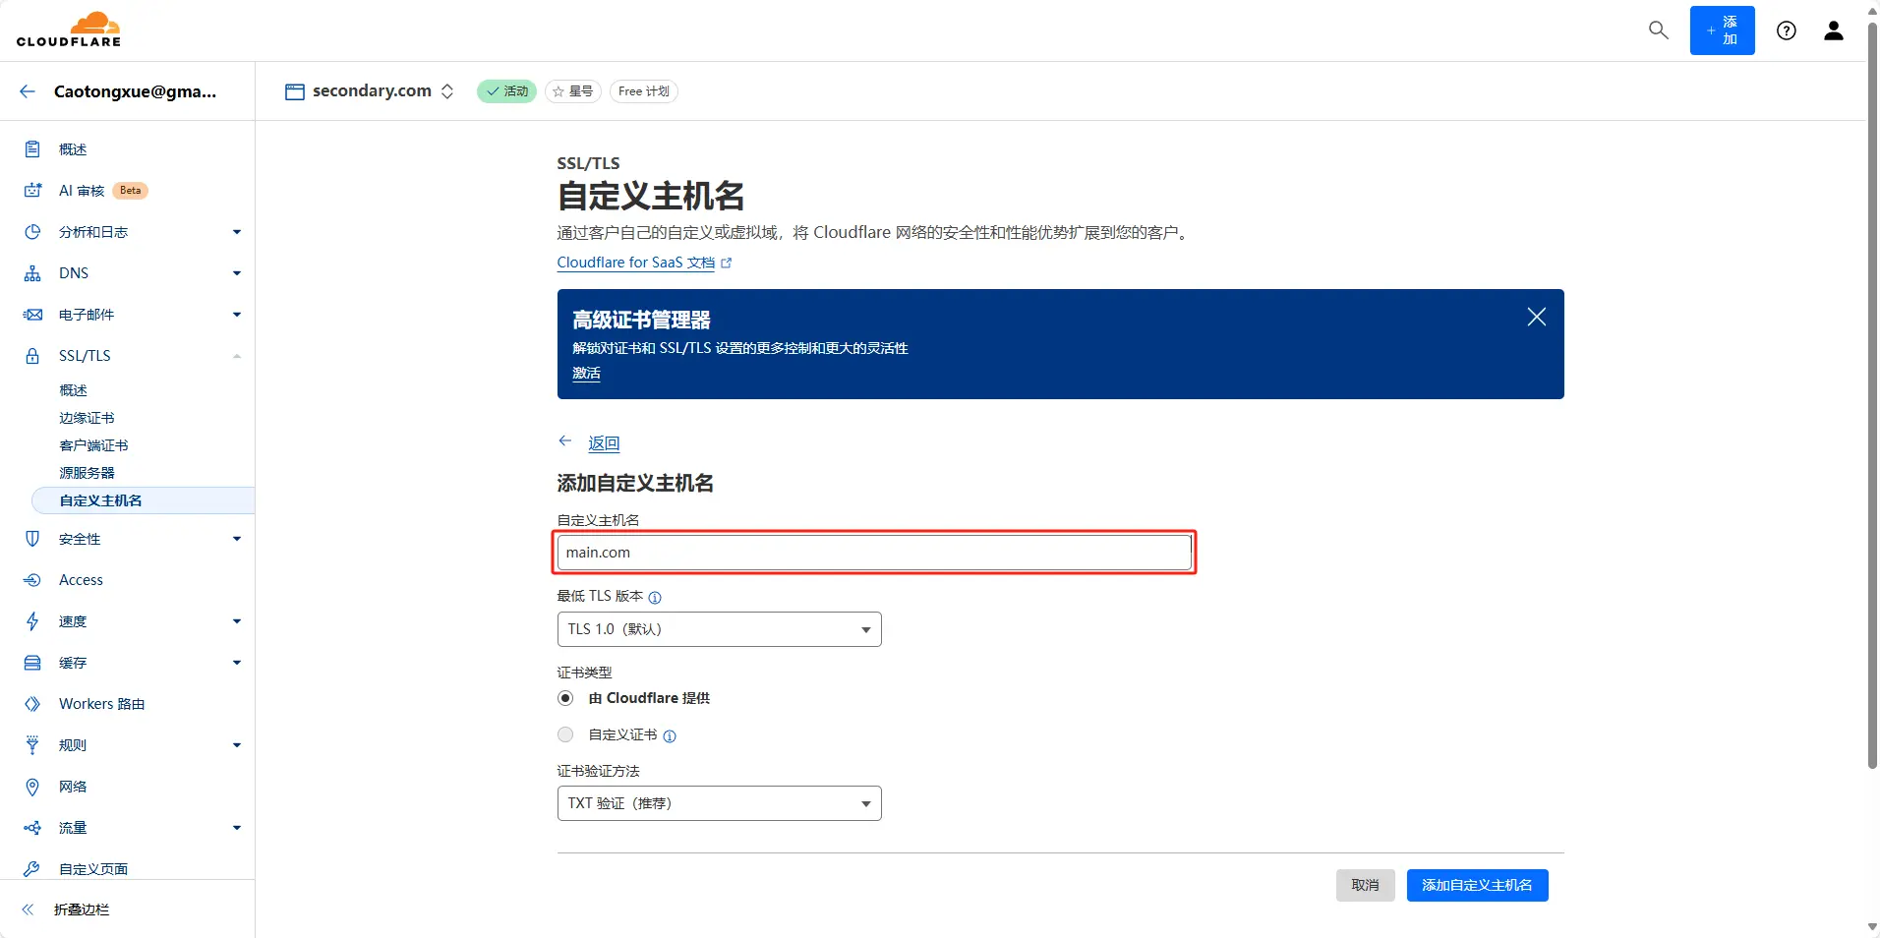Click the 安全性 shield icon
Viewport: 1880px width, 938px height.
click(x=32, y=539)
